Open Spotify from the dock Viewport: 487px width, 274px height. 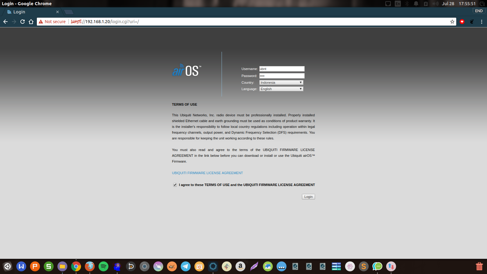tap(103, 266)
